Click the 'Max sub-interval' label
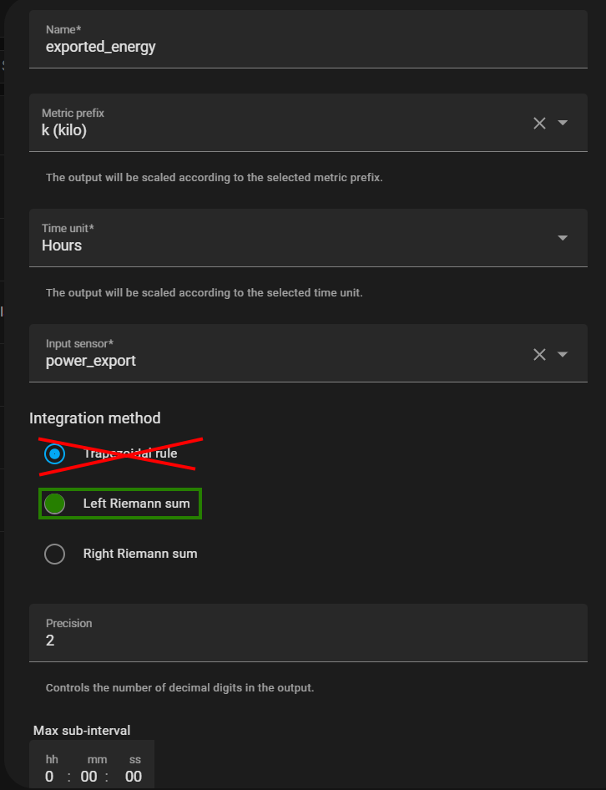Screen dimensions: 606x790 point(82,731)
